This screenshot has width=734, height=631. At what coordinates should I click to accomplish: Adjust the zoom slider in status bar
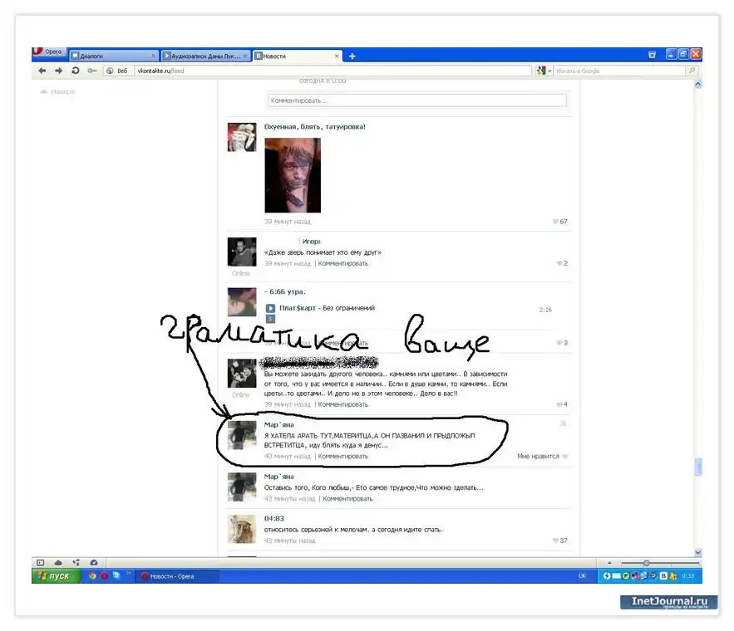[646, 563]
